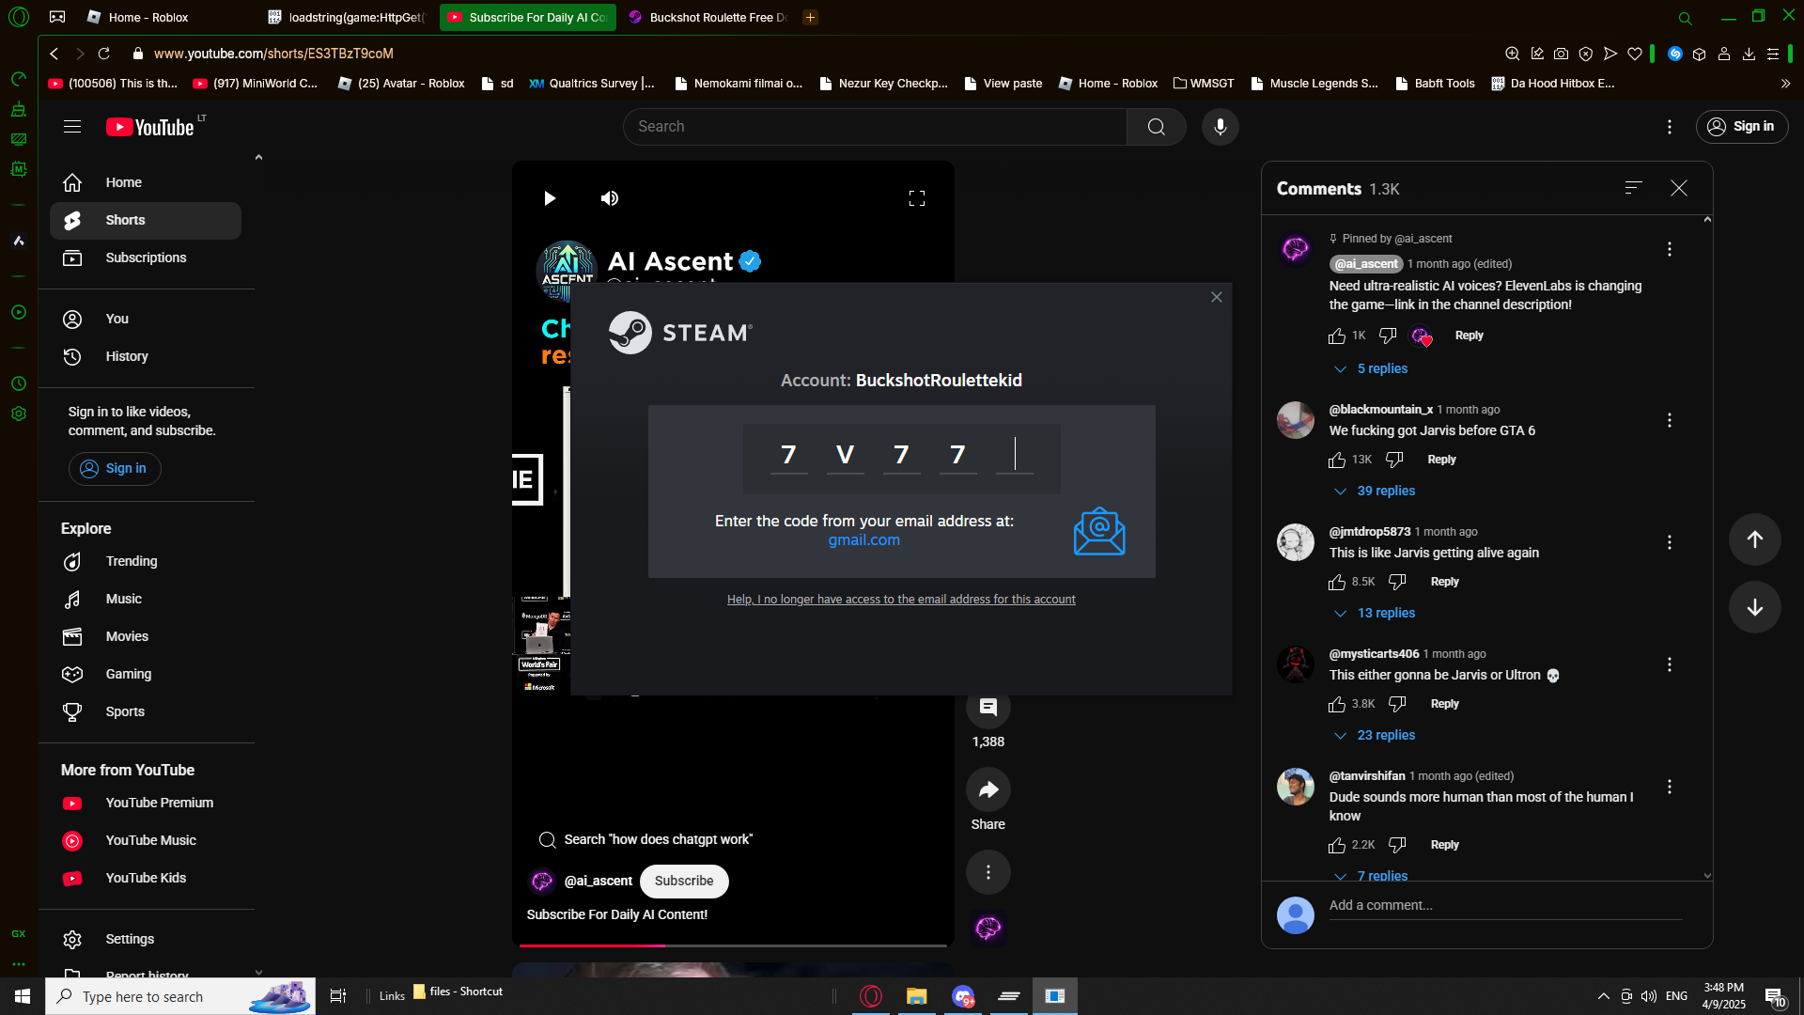Click the fifth Steam code digit box
The height and width of the screenshot is (1015, 1804).
click(x=1015, y=455)
